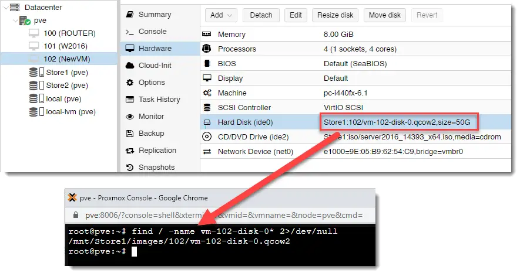The image size is (520, 280).
Task: Open the Console tab
Action: [160, 32]
